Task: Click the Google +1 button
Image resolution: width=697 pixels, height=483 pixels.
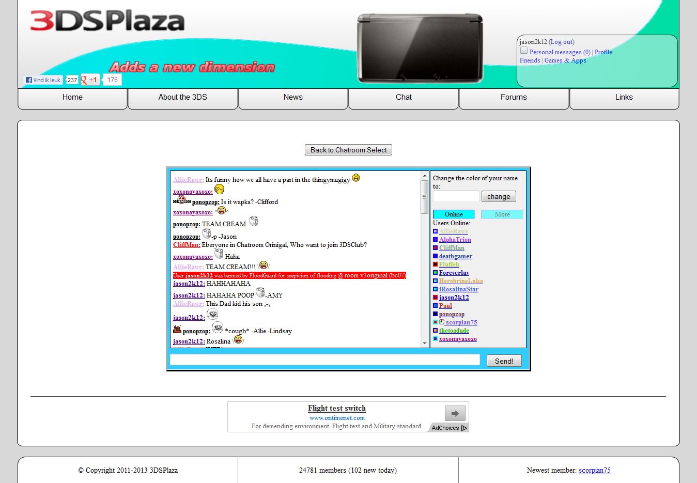Action: (90, 80)
